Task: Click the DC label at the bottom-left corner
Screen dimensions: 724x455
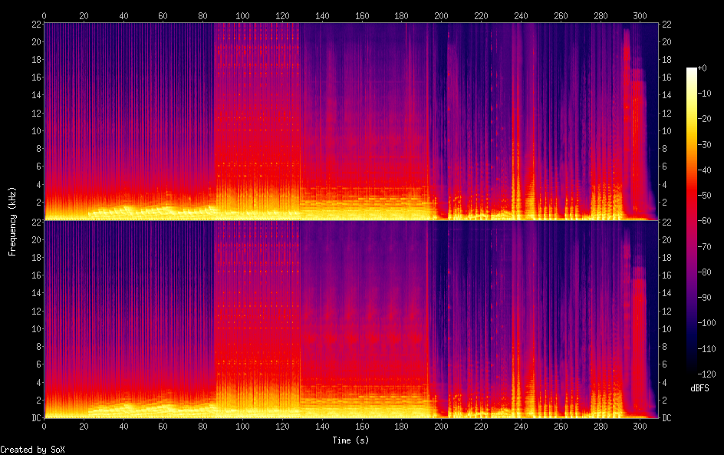Action: click(35, 418)
